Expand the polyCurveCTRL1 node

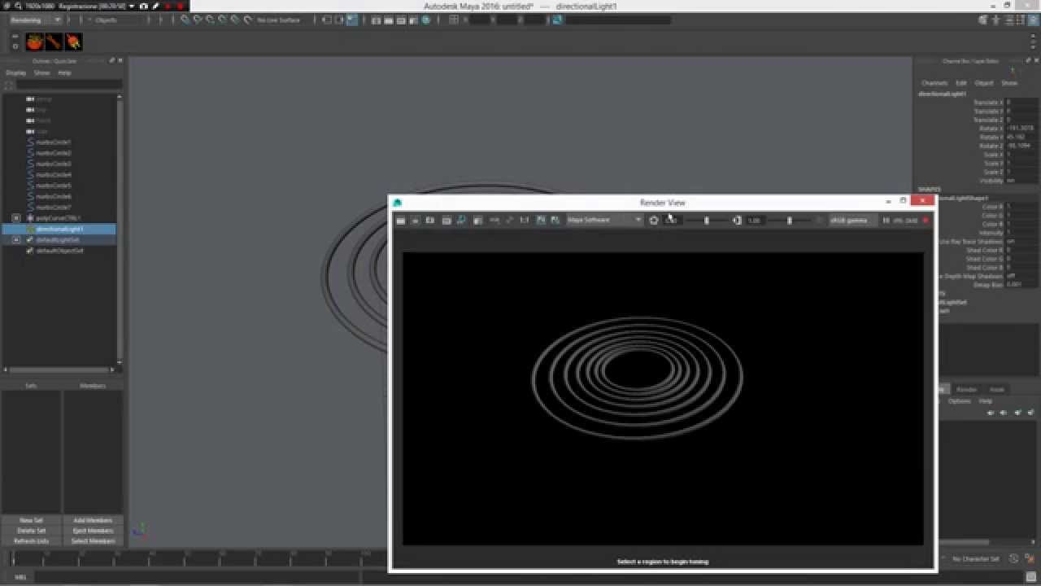pos(16,218)
